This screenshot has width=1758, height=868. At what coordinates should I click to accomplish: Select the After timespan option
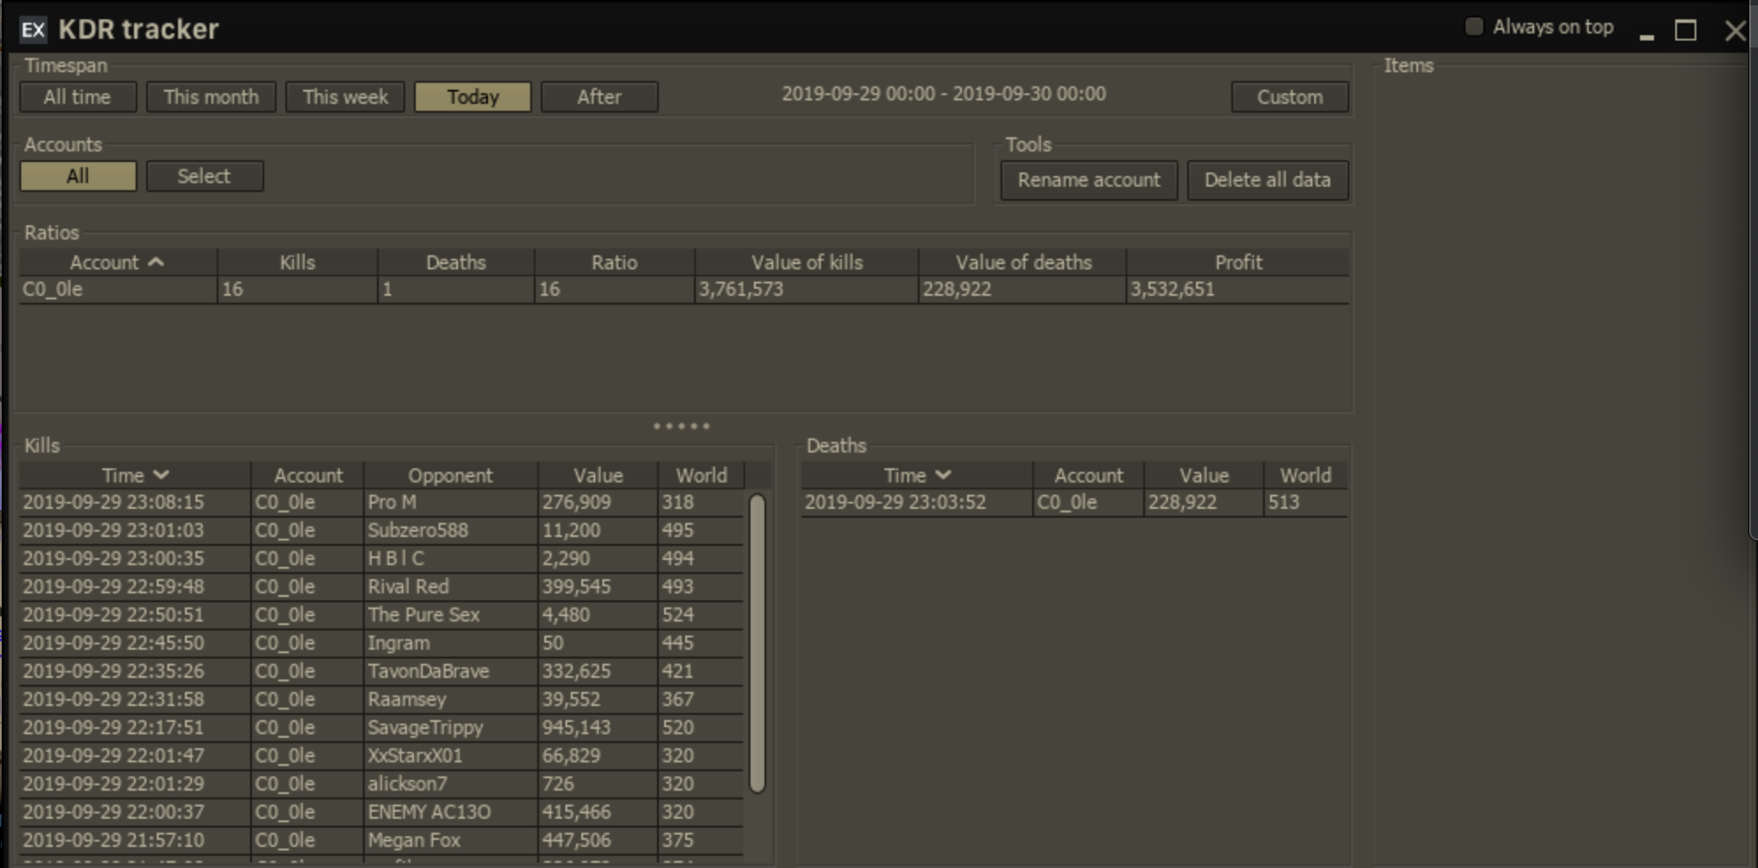point(600,97)
